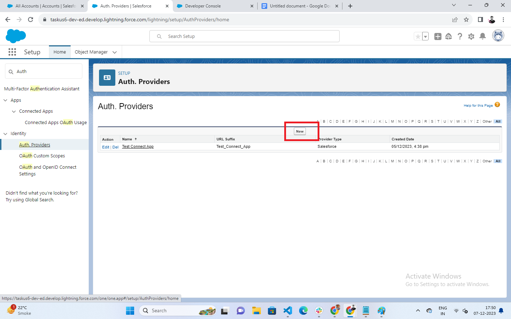Toggle browser side panel icon
This screenshot has height=319, width=511.
pos(480,19)
